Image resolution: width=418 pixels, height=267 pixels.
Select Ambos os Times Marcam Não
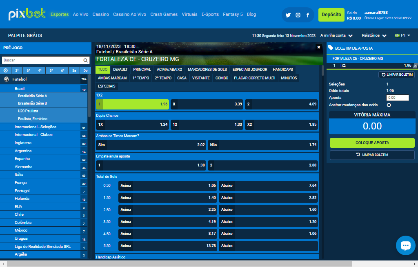(263, 145)
